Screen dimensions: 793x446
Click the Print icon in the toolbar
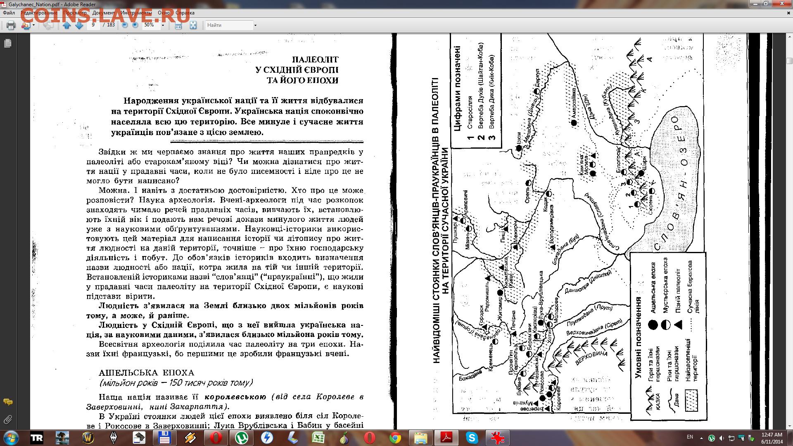(11, 25)
